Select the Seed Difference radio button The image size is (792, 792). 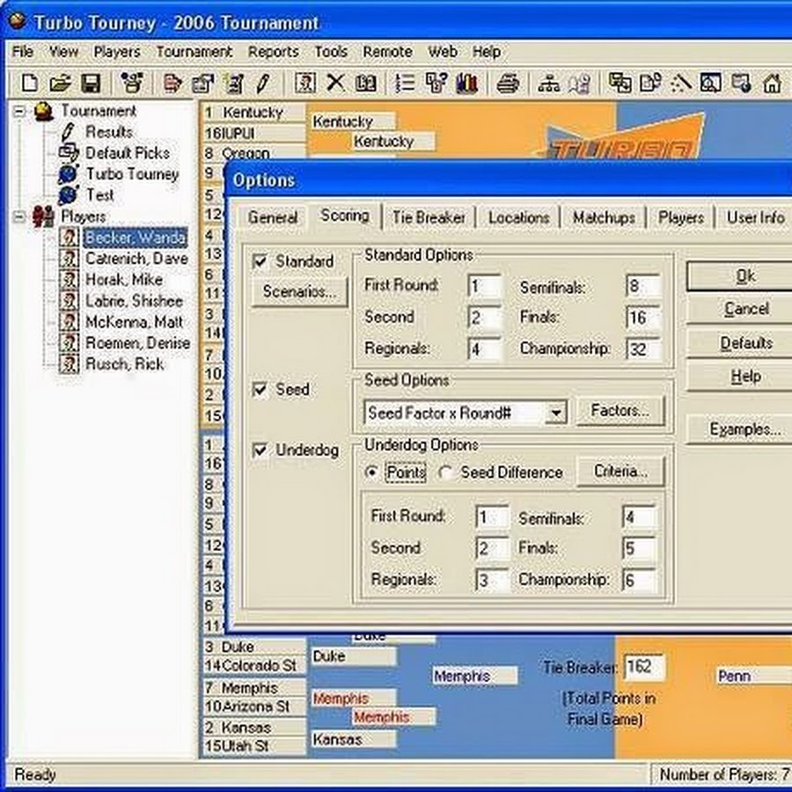pos(445,473)
